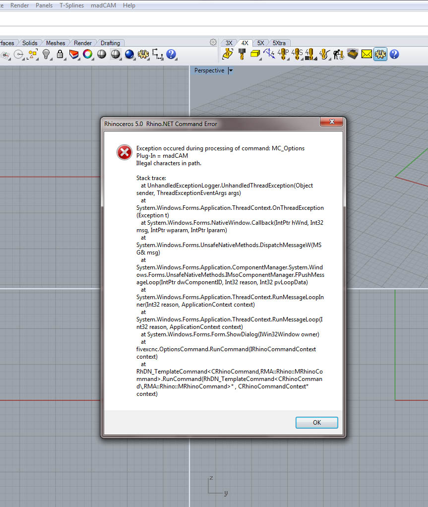Switch to the Solids toolbar tab
This screenshot has height=507, width=428.
[30, 43]
